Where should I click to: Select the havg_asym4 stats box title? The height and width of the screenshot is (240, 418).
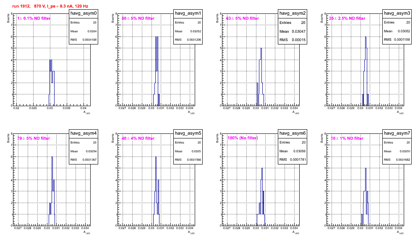84,133
